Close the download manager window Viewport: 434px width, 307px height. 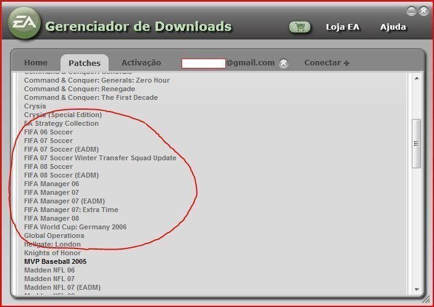click(424, 10)
